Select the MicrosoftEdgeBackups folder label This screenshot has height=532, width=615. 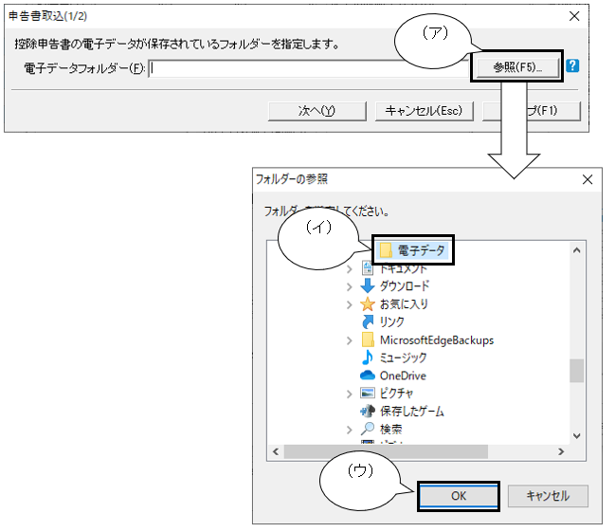[437, 340]
